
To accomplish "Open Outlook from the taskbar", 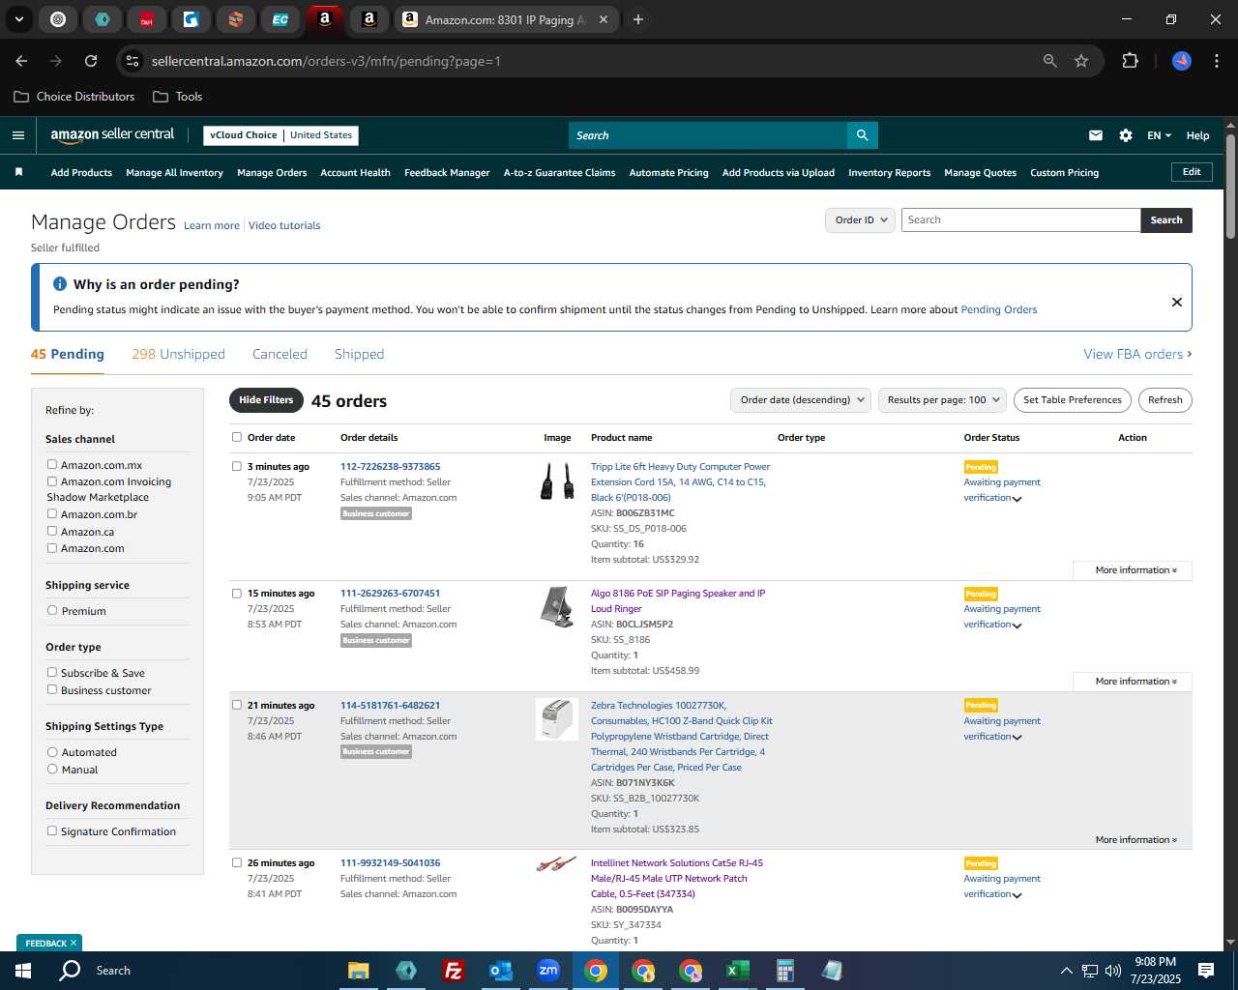I will pyautogui.click(x=500, y=971).
